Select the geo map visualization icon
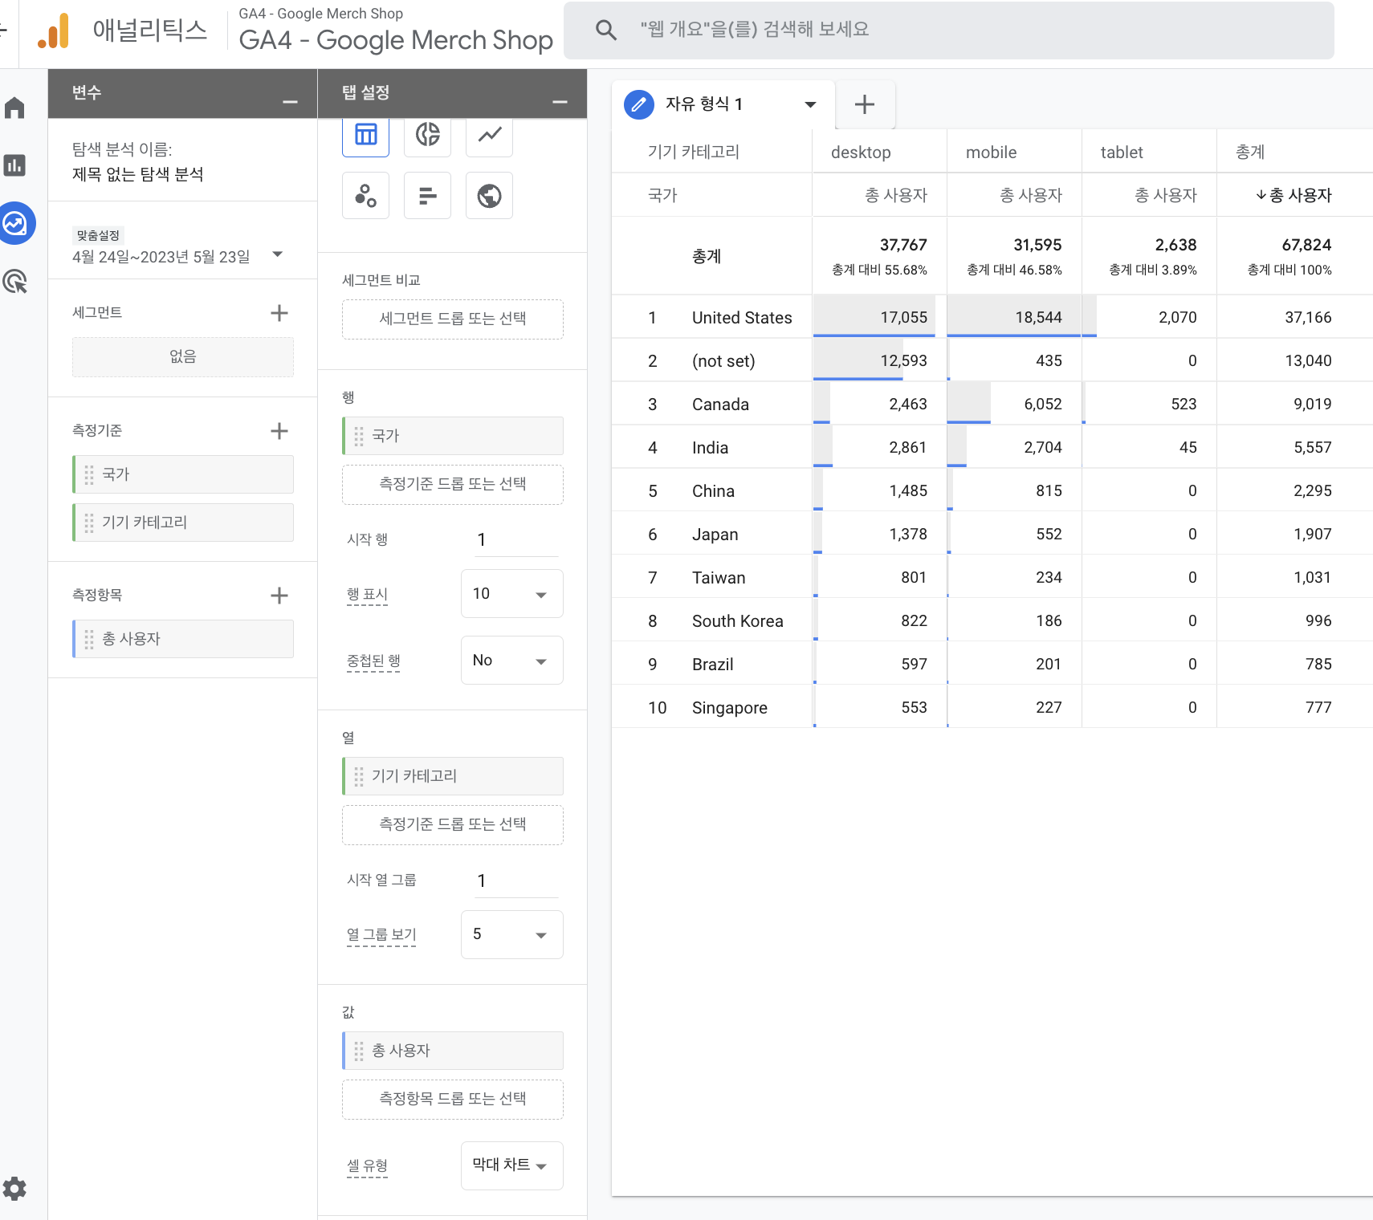1373x1220 pixels. click(490, 195)
